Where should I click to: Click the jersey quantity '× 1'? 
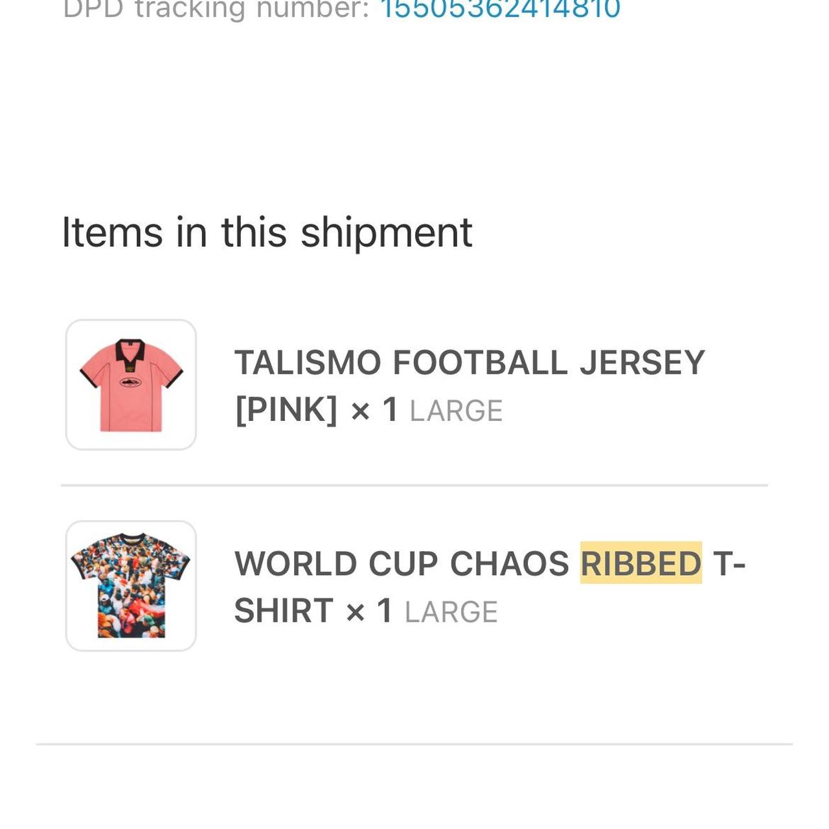click(374, 410)
